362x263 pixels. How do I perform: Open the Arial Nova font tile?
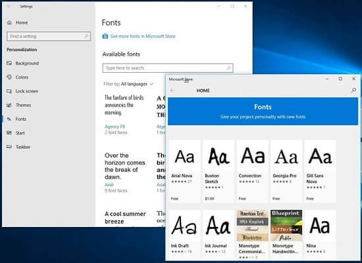click(x=184, y=171)
